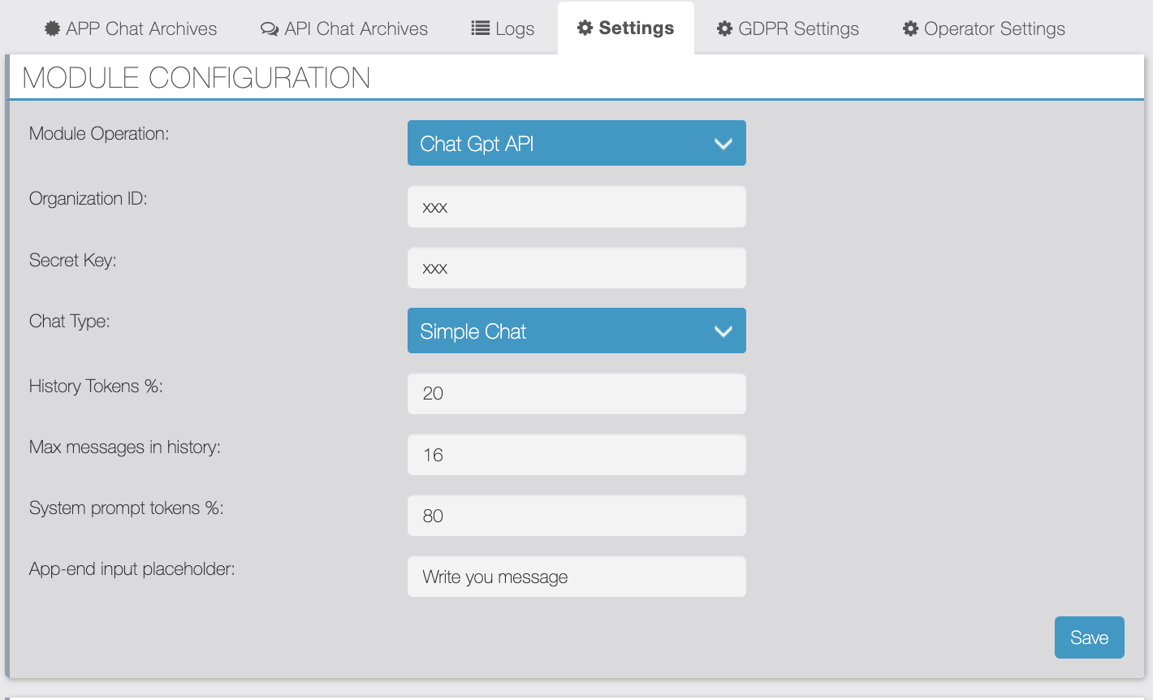Click the speech bubbles icon for API Chat Archives
The height and width of the screenshot is (700, 1153).
click(270, 29)
